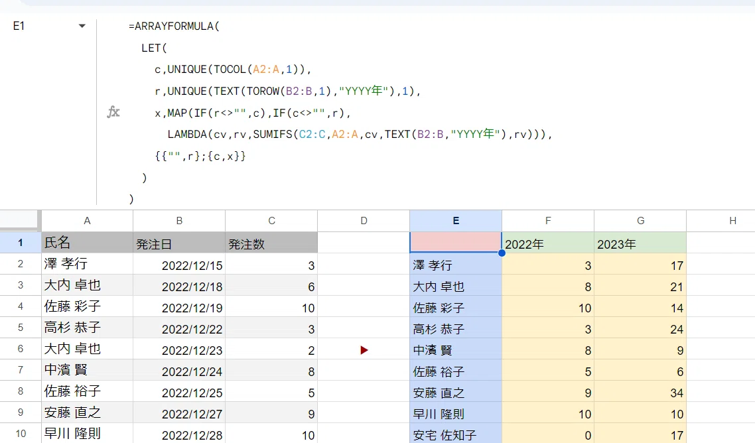Select row 10 header
The width and height of the screenshot is (755, 443).
pos(20,433)
